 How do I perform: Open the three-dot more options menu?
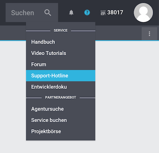(x=149, y=34)
